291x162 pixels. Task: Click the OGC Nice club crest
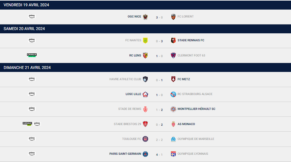point(145,17)
